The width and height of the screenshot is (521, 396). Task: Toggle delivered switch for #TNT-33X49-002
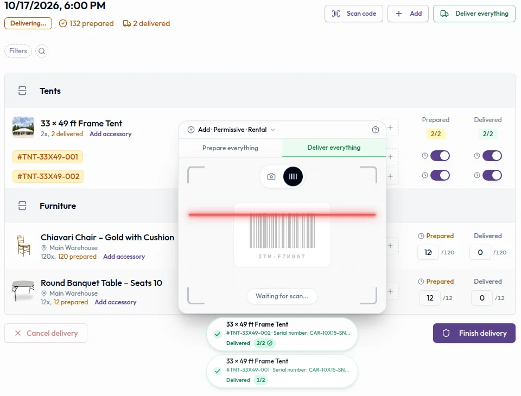(492, 175)
